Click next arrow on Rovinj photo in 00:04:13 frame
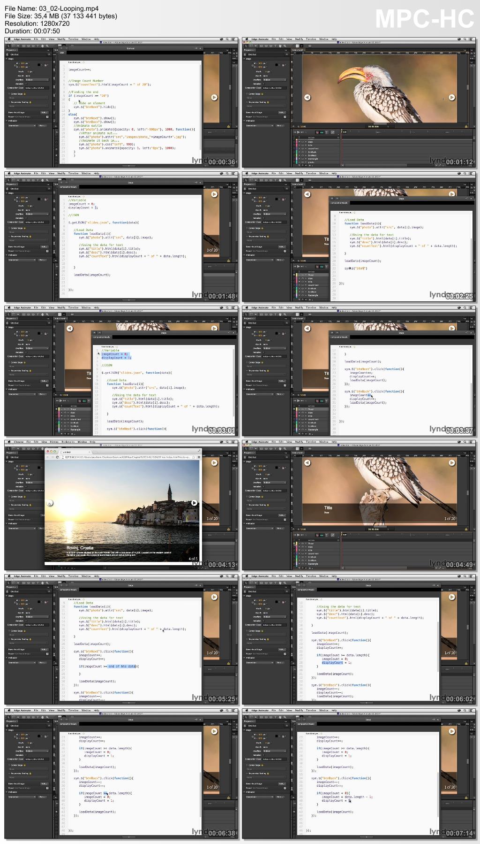480x844 pixels. [x=194, y=503]
